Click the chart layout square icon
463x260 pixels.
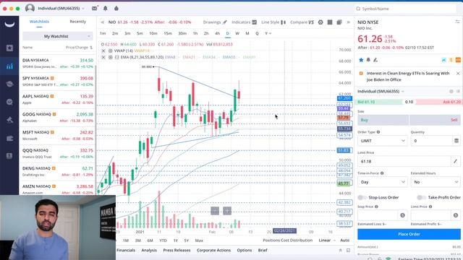[330, 22]
